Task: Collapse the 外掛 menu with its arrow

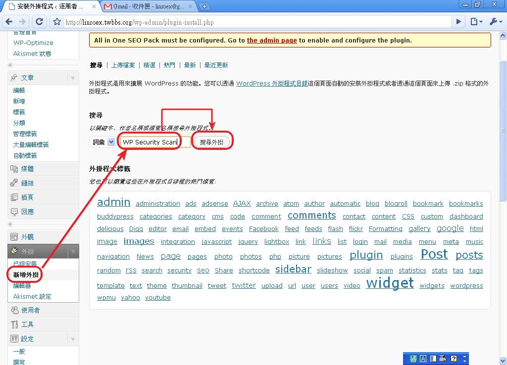Action: [x=73, y=251]
